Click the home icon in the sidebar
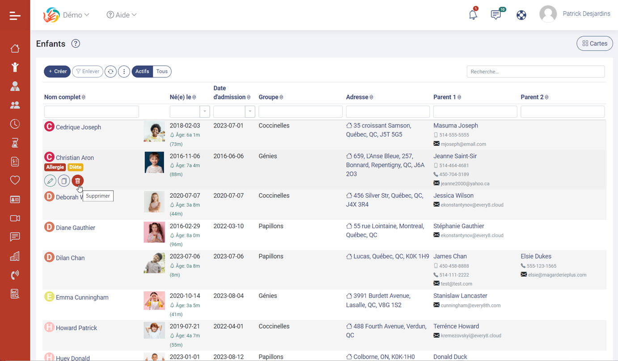Screen dimensions: 618x361 (x=15, y=48)
